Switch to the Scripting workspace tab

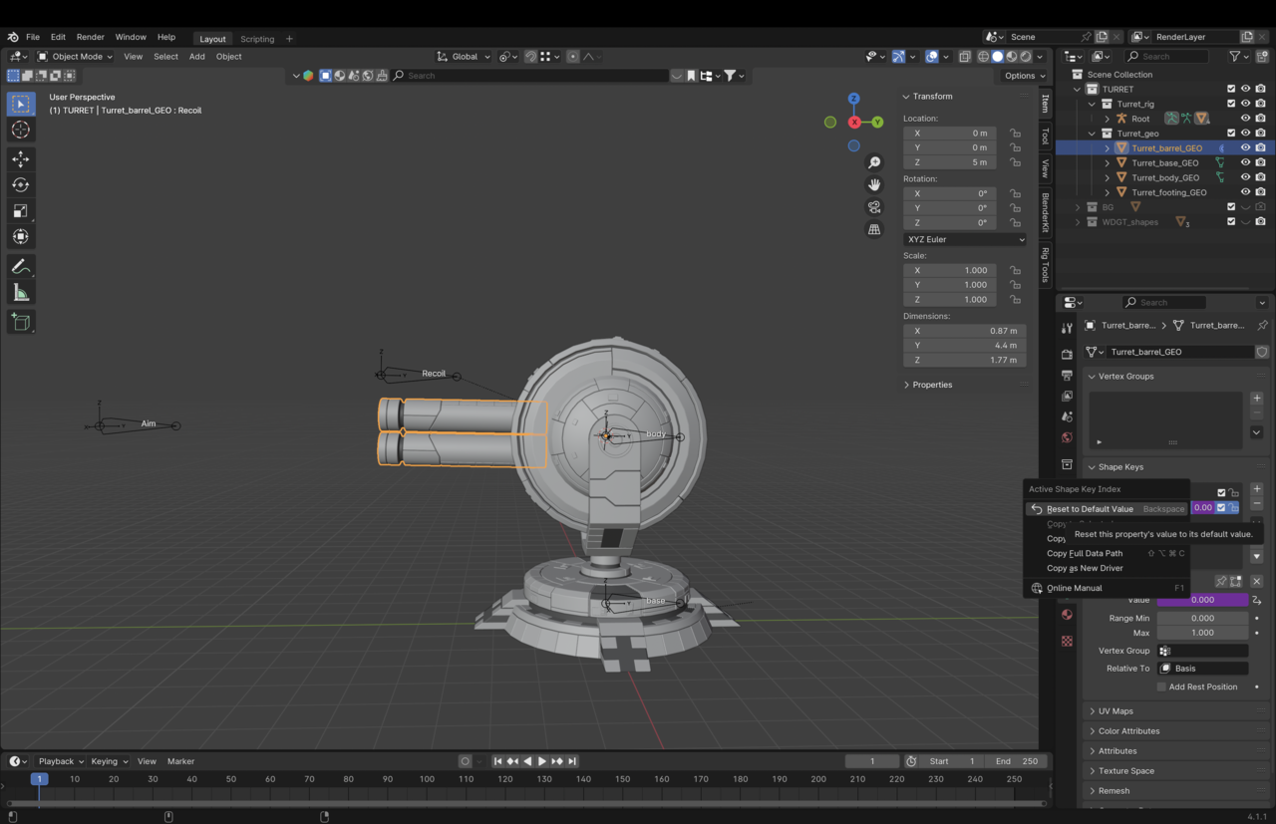257,39
